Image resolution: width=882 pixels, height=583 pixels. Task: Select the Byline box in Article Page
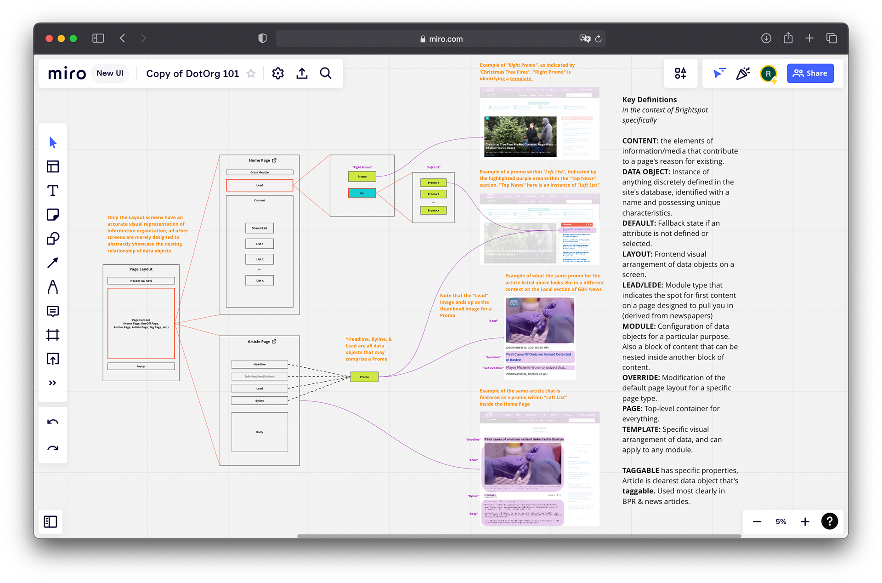[260, 401]
